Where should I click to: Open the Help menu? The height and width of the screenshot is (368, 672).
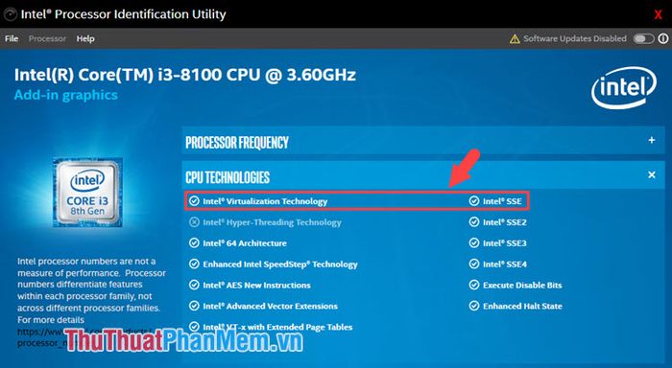click(x=85, y=38)
